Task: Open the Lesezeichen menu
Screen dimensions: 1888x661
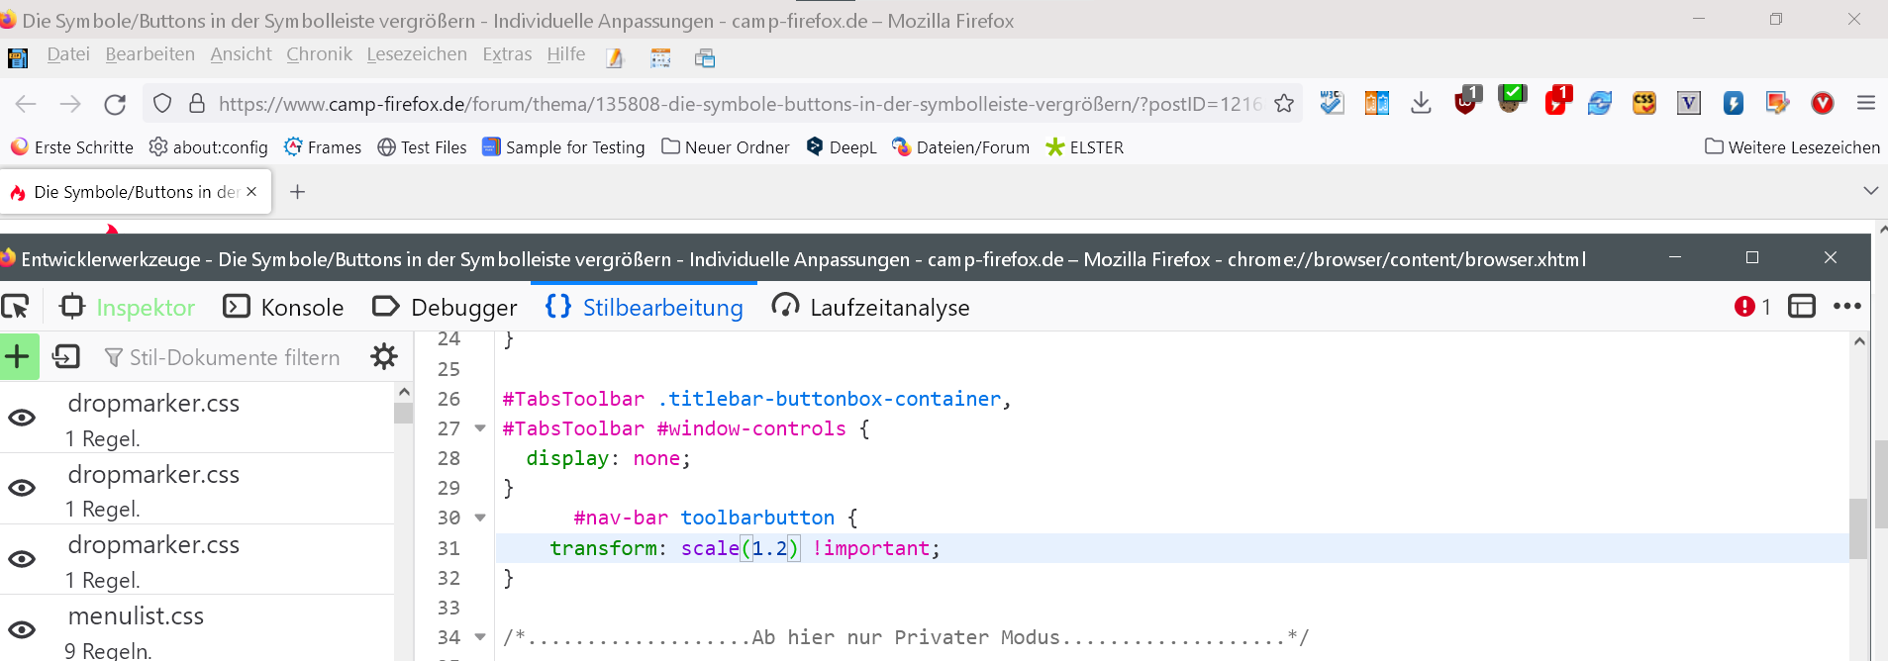Action: coord(417,54)
